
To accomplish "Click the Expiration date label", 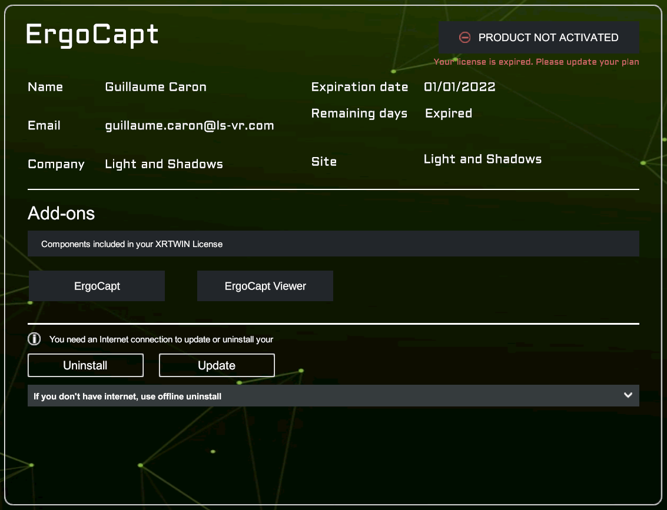I will point(360,87).
